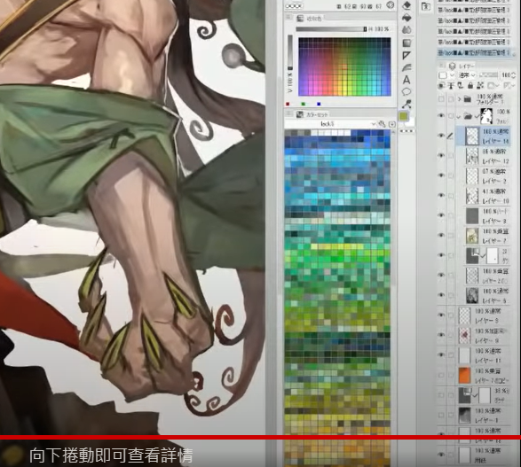Viewport: 521px width, 467px height.
Task: Click the color wheel icon above the tools
Action: [x=391, y=5]
